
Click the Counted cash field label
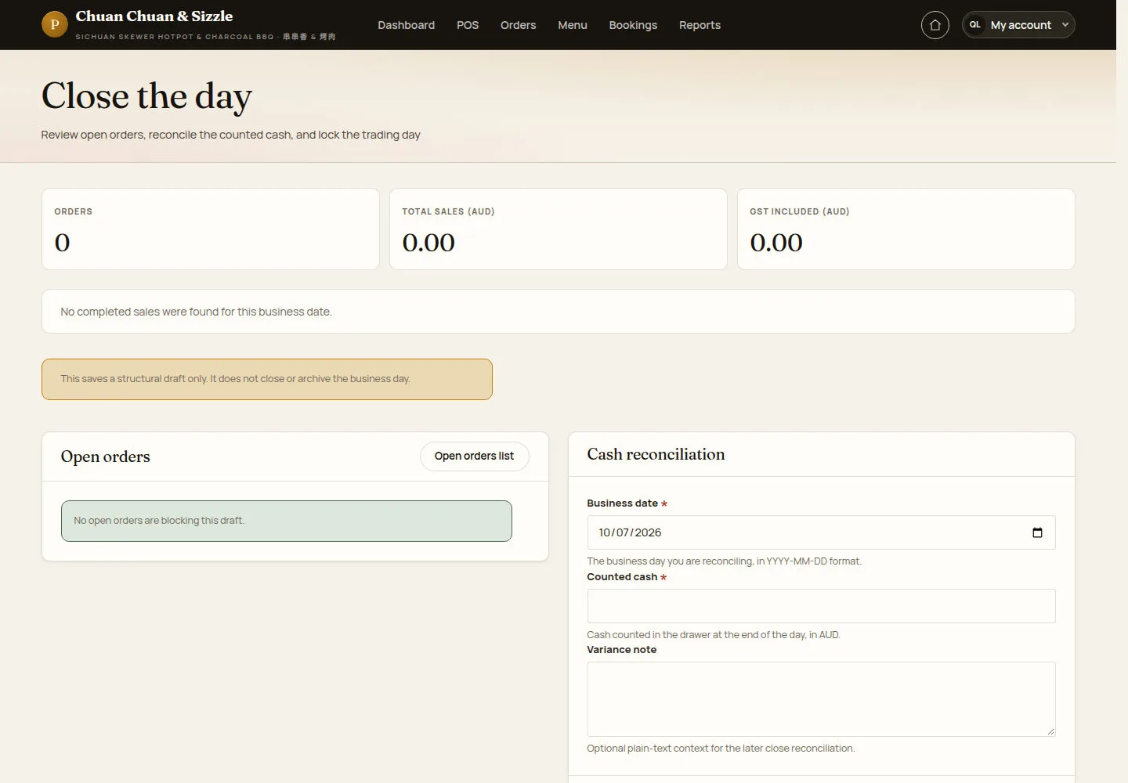click(x=622, y=577)
